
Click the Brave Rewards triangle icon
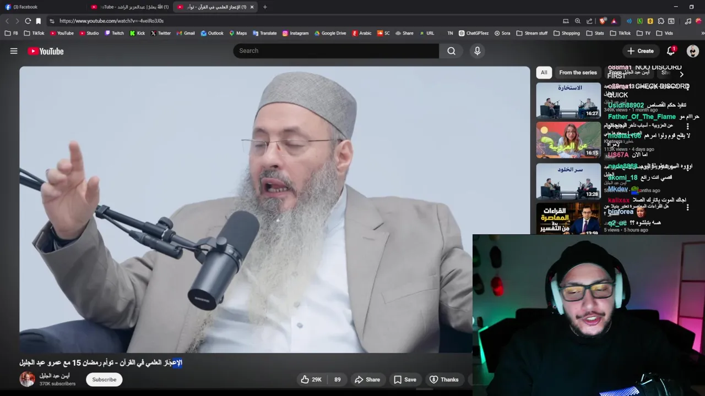(614, 21)
